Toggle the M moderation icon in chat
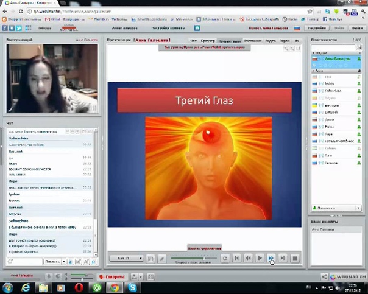The height and width of the screenshot is (294, 368). tap(78, 261)
